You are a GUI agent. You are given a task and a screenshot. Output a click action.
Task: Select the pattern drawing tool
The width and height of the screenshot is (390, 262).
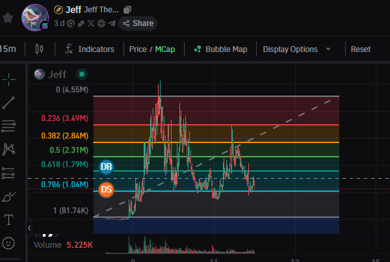click(8, 150)
